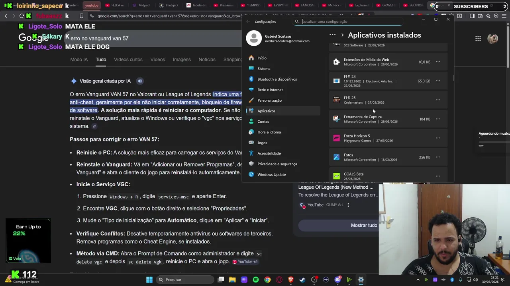Open Opera browser from taskbar
This screenshot has width=510, height=286.
[x=279, y=280]
